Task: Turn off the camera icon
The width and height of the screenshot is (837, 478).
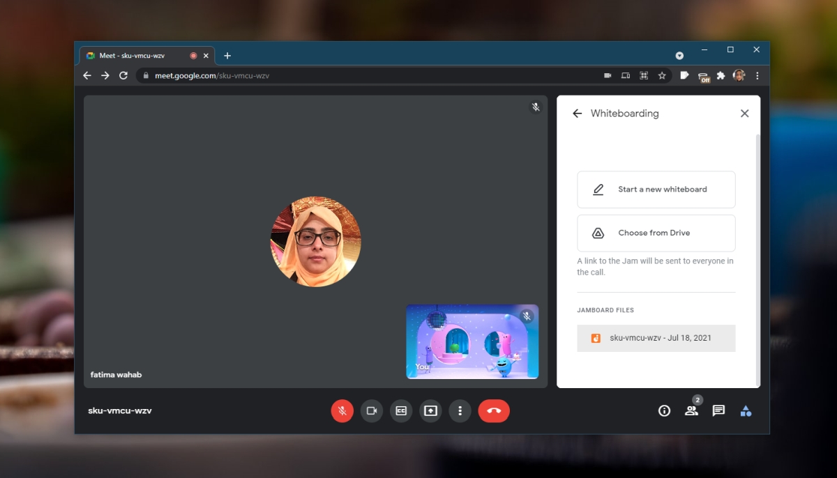Action: point(372,410)
